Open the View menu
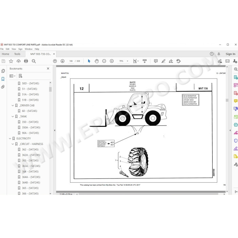Image resolution: width=238 pixels, height=238 pixels. pyautogui.click(x=14, y=49)
